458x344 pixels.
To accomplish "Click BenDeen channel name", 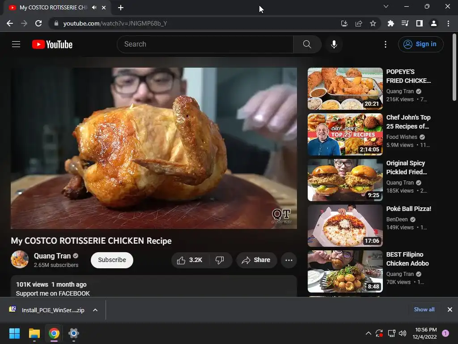I will (x=397, y=219).
